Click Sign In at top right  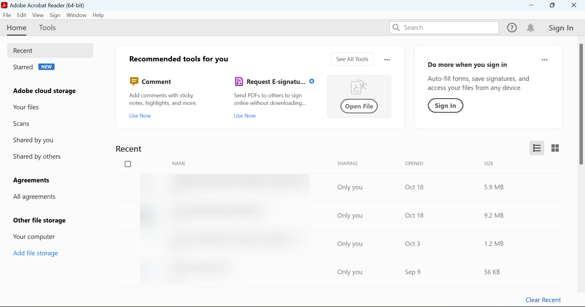click(x=561, y=28)
